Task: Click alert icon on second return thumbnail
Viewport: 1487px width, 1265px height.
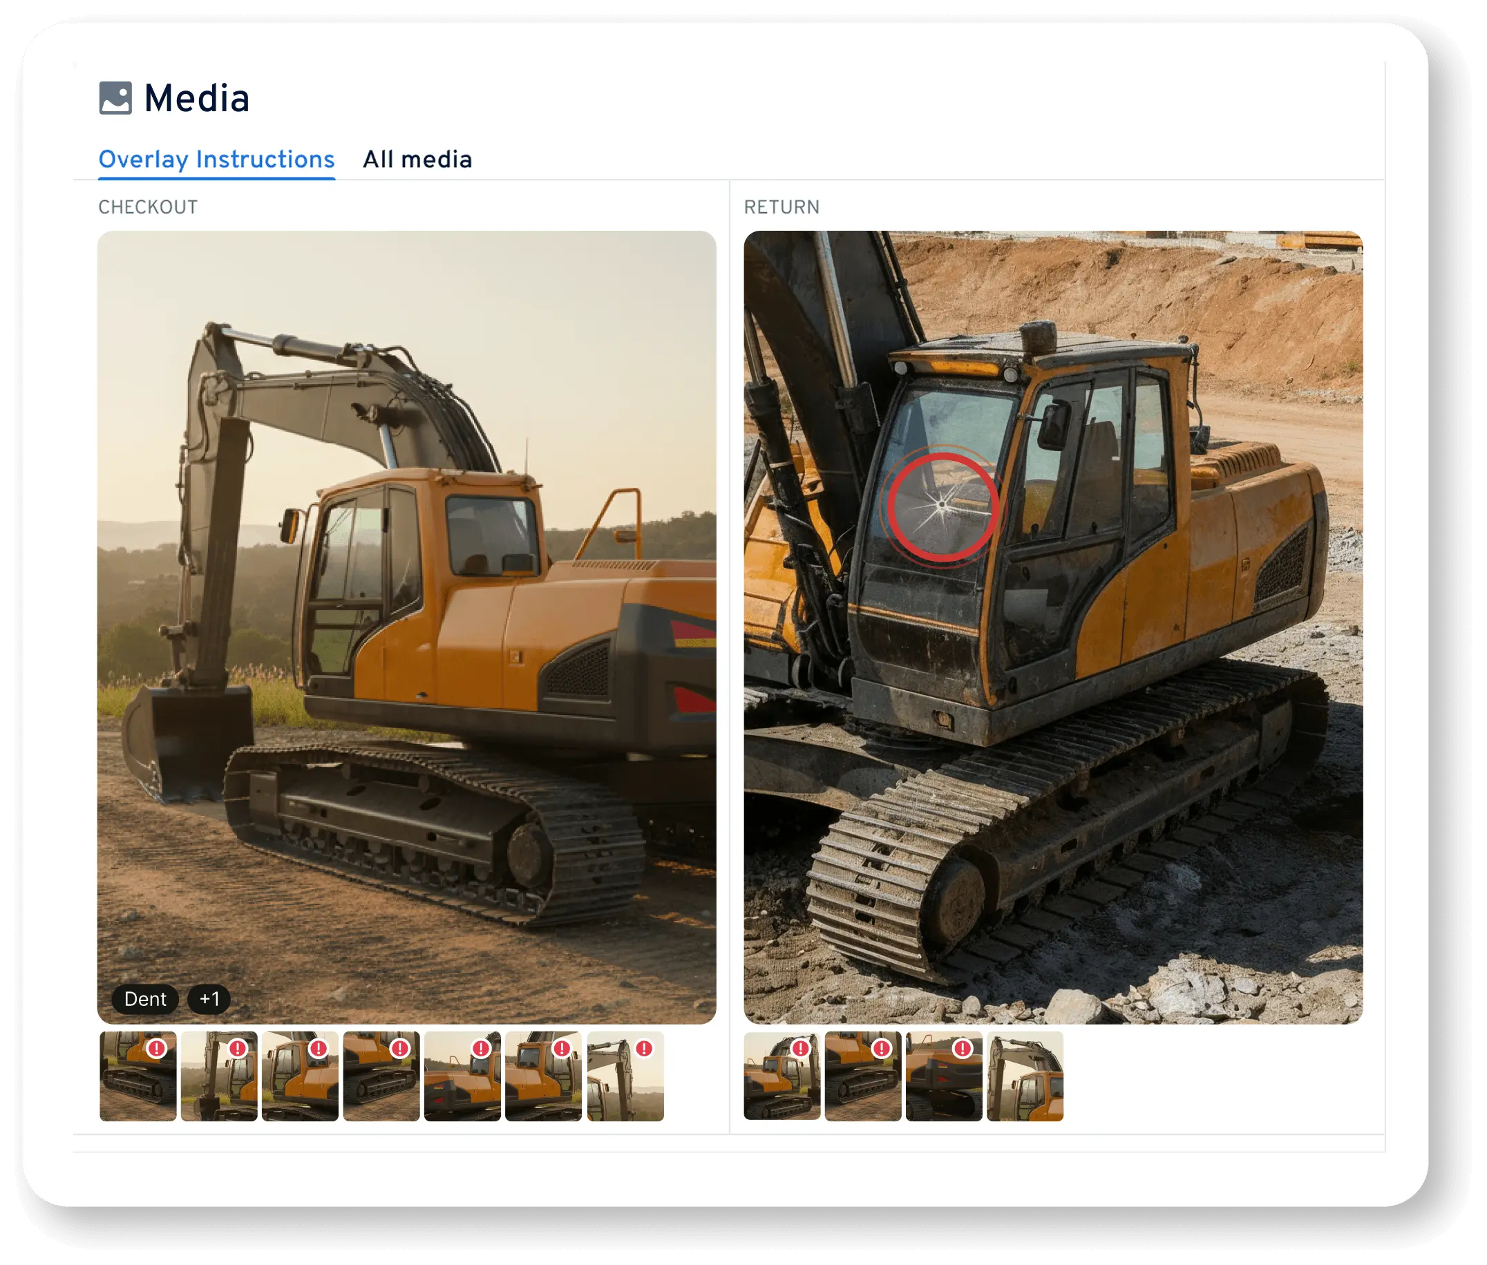Action: tap(881, 1047)
